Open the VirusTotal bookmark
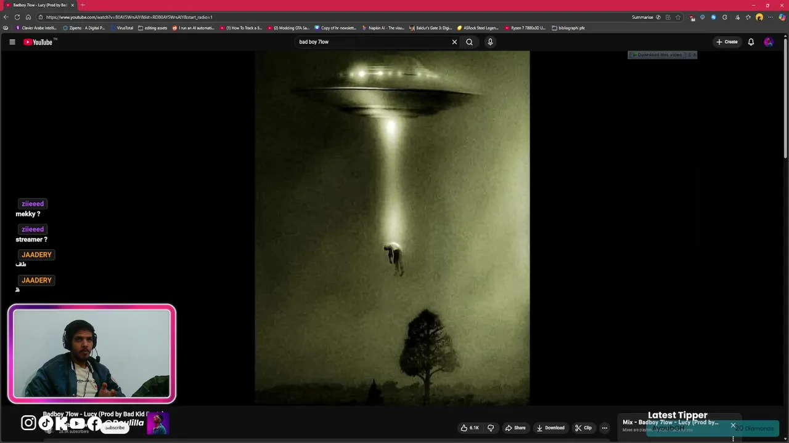This screenshot has height=443, width=789. 121,28
